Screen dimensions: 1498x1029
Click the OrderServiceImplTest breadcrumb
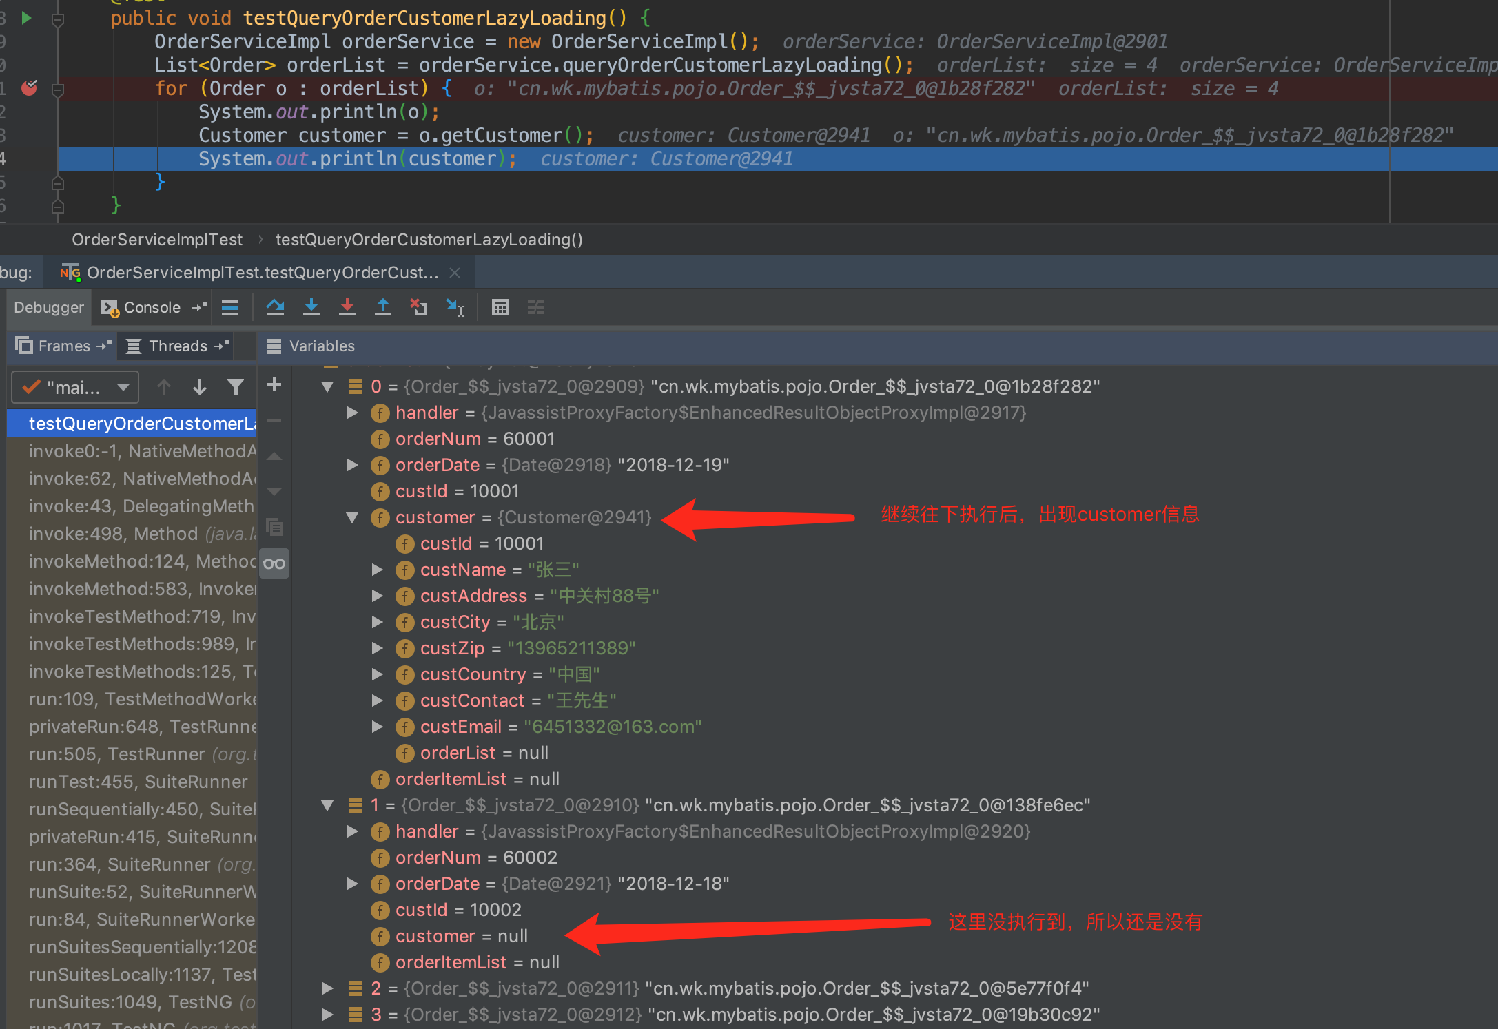[157, 240]
